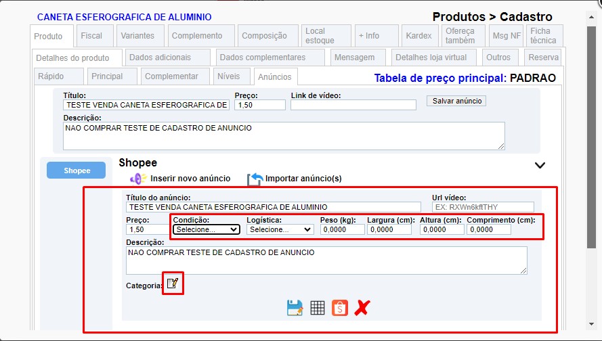Image resolution: width=602 pixels, height=341 pixels.
Task: Select the Rápido tab
Action: 59,76
